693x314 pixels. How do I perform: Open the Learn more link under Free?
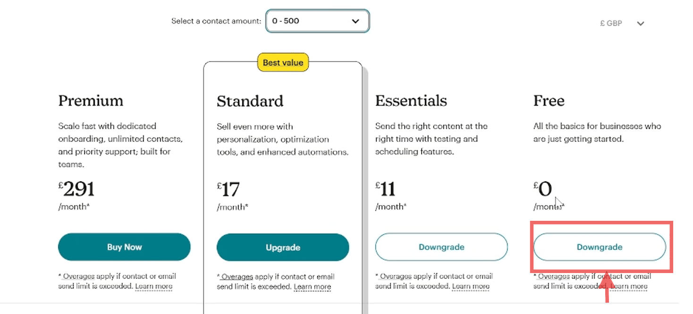coord(629,286)
